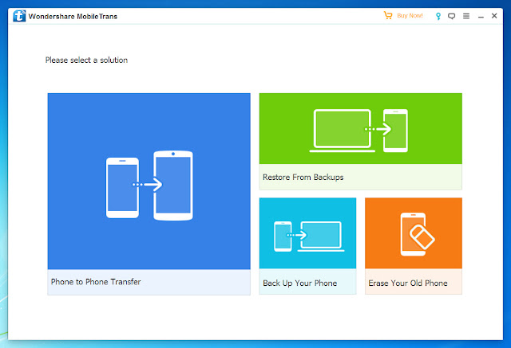Click the shopping cart icon
Image resolution: width=511 pixels, height=348 pixels.
pyautogui.click(x=388, y=15)
